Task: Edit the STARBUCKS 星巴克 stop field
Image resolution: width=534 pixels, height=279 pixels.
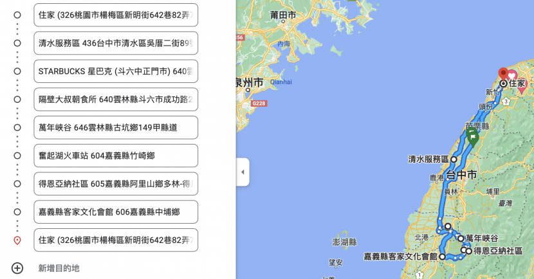Action: [x=116, y=71]
